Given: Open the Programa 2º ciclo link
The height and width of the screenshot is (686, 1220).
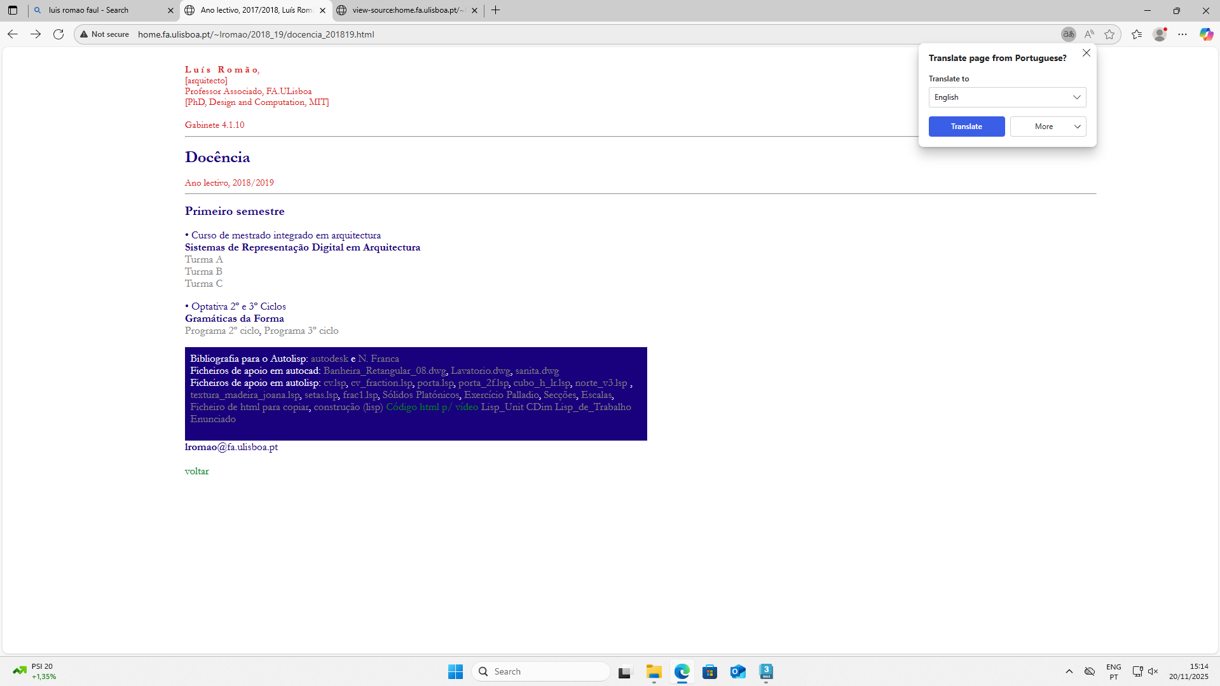Looking at the screenshot, I should click(222, 331).
